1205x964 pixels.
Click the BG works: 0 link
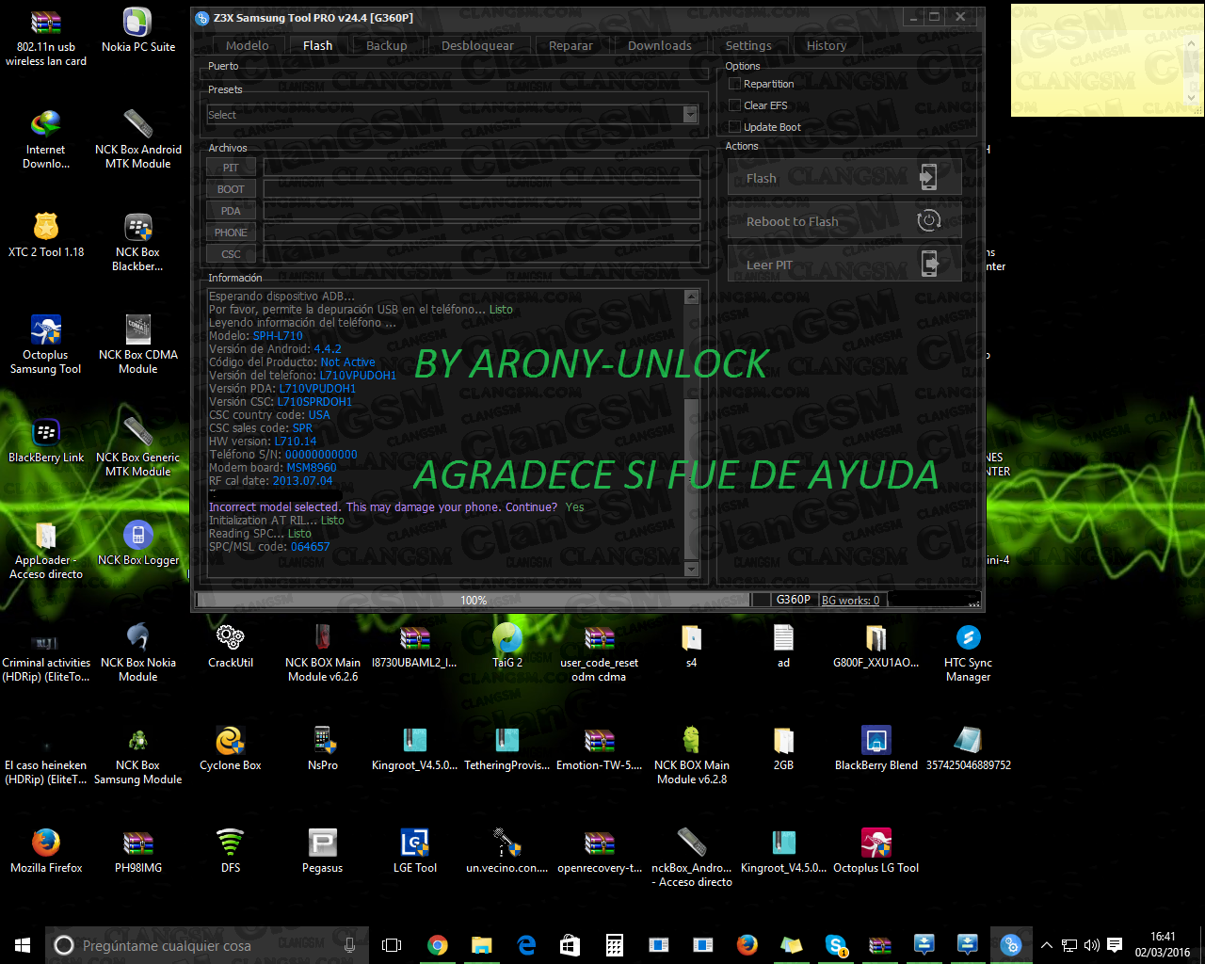coord(851,600)
